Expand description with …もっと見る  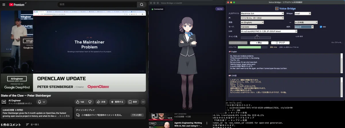coord(64,116)
